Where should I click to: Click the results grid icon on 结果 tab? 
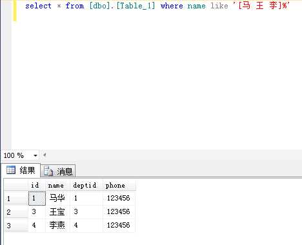[x=11, y=170]
